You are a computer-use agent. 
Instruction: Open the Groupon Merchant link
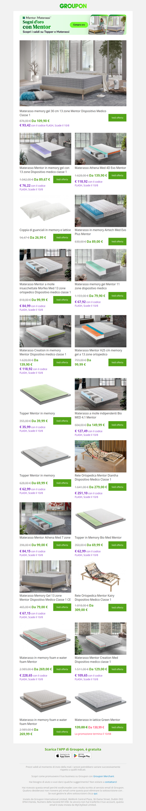click(104, 776)
